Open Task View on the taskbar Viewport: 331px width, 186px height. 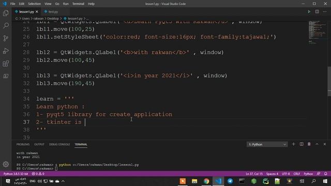pos(302,181)
